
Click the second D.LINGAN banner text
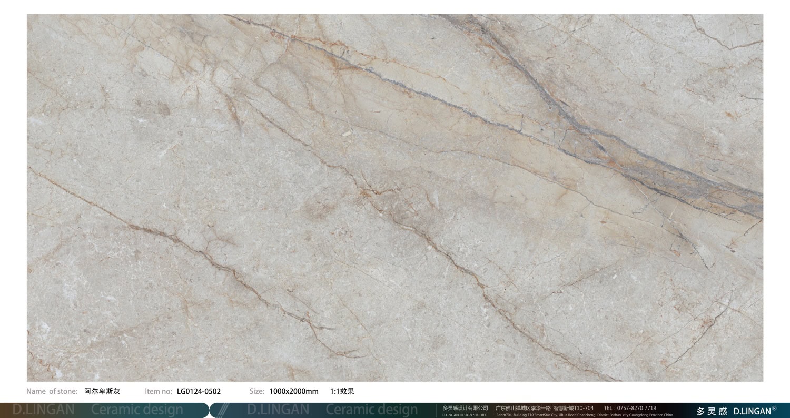point(278,410)
